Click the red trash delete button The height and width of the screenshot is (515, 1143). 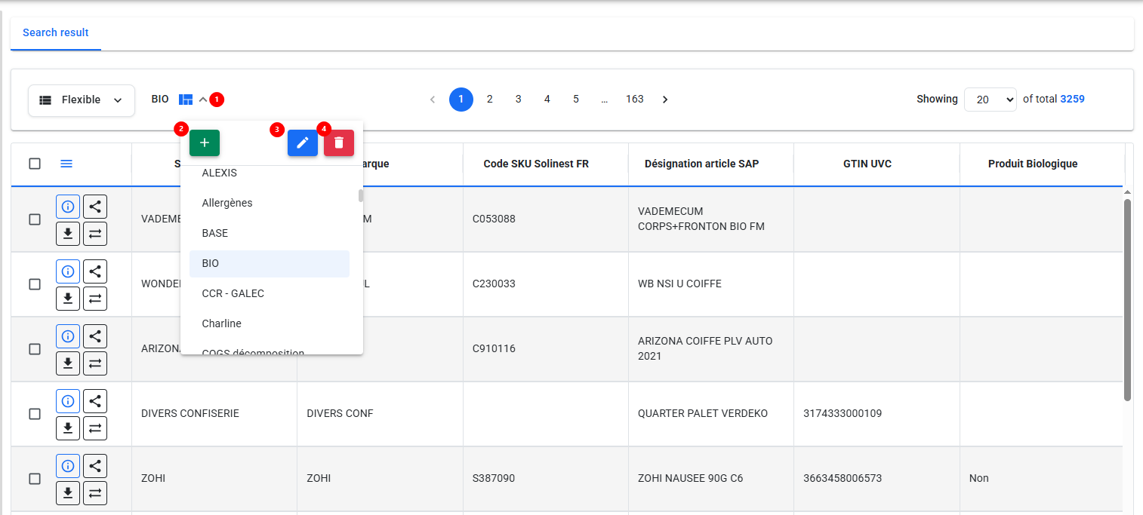[338, 143]
